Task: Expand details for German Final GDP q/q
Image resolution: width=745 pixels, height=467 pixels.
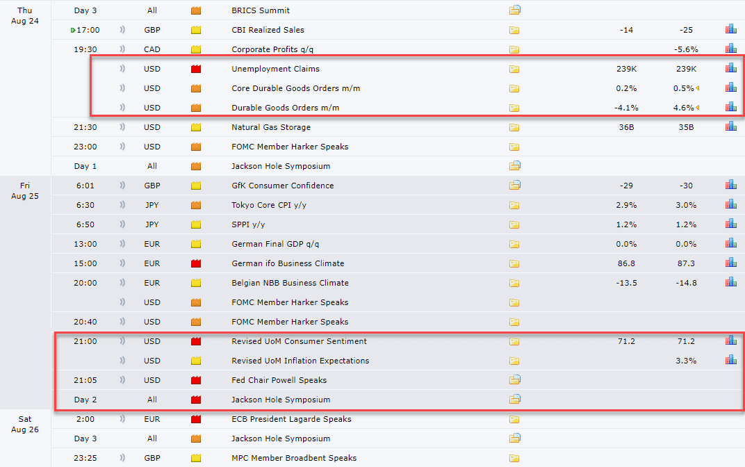Action: coord(514,244)
